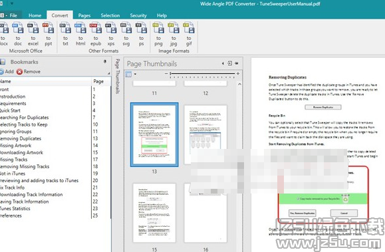Open the Security ribbon tab
Viewport: 385px width, 252px height.
tap(138, 15)
